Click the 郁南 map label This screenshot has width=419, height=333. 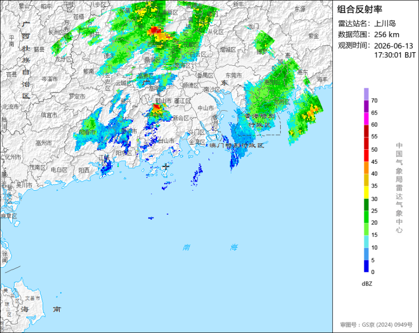click(x=89, y=71)
